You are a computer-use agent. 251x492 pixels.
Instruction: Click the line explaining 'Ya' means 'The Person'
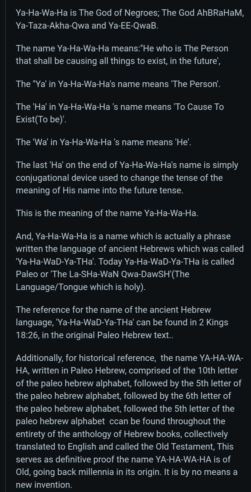[x=118, y=84]
